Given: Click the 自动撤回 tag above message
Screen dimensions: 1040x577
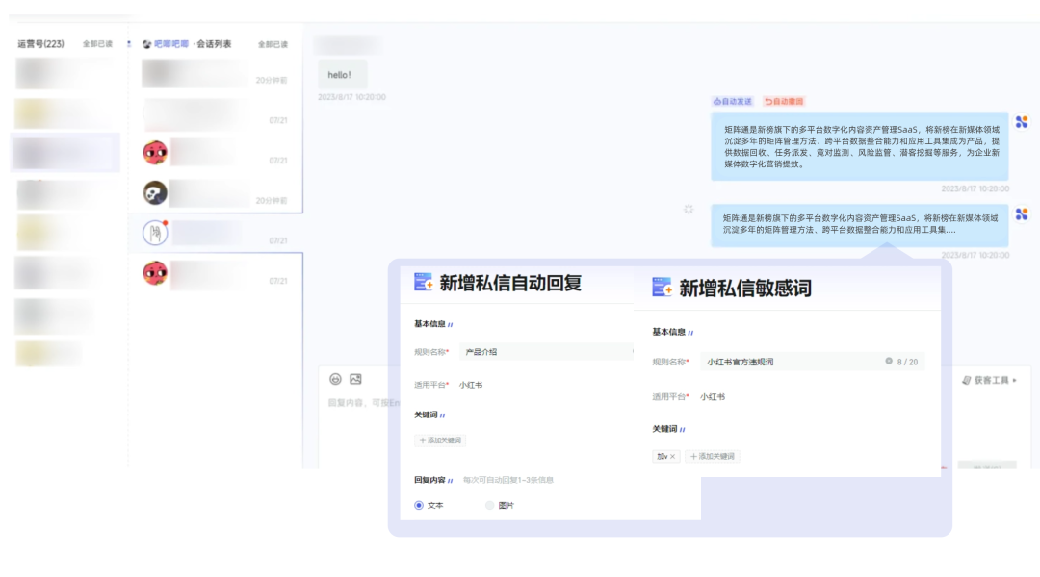Looking at the screenshot, I should pyautogui.click(x=784, y=101).
